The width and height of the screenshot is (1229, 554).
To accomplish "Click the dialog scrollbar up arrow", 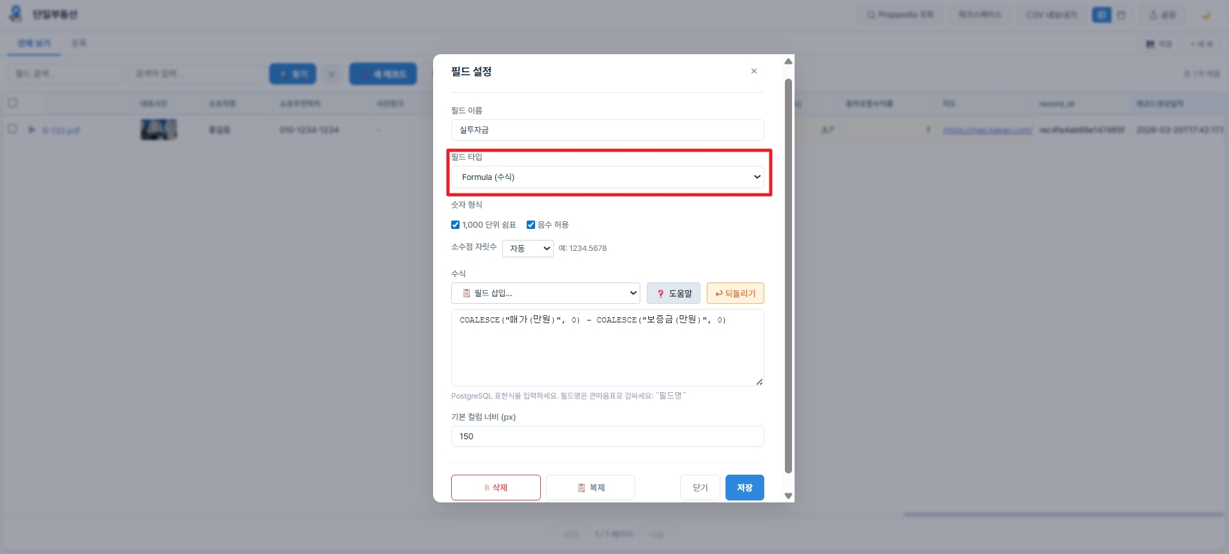I will click(788, 61).
